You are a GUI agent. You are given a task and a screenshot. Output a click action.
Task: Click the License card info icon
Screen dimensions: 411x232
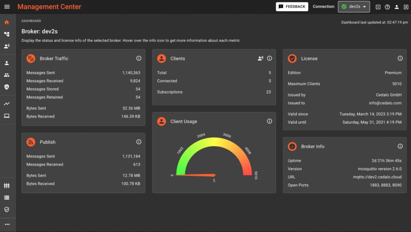(400, 58)
